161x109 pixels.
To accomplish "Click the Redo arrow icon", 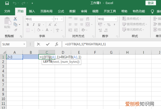I will pyautogui.click(x=23, y=3).
